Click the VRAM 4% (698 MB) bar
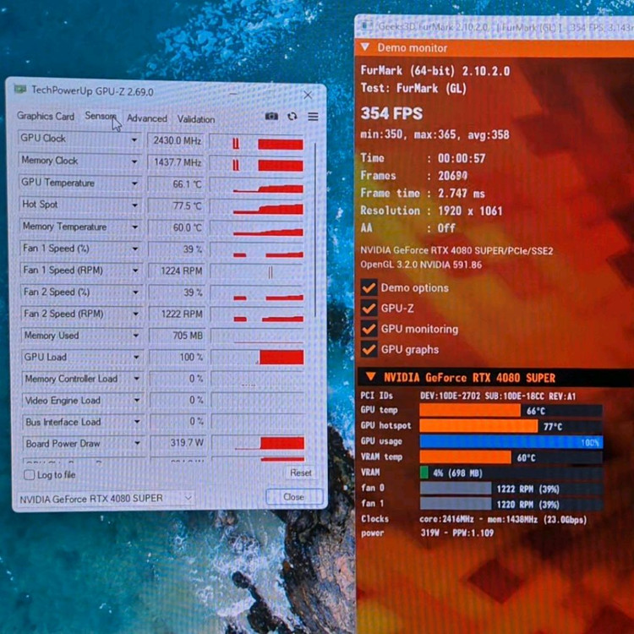This screenshot has height=634, width=634. tap(511, 473)
